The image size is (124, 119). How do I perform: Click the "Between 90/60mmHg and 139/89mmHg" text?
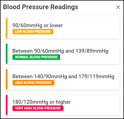[60, 51]
